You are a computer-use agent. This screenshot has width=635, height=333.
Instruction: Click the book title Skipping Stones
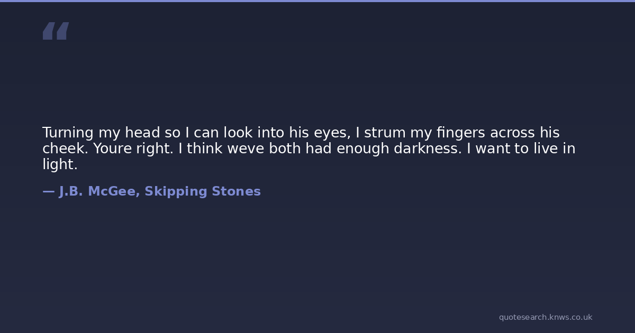coord(203,192)
